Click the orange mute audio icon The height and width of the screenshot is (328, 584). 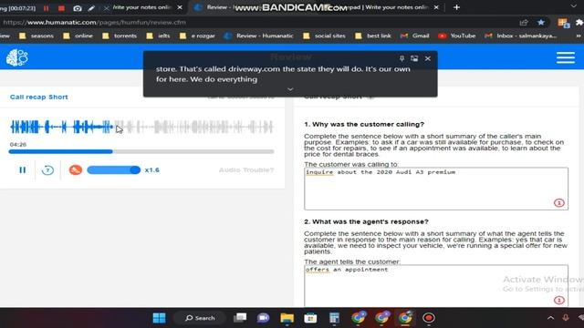(76, 170)
